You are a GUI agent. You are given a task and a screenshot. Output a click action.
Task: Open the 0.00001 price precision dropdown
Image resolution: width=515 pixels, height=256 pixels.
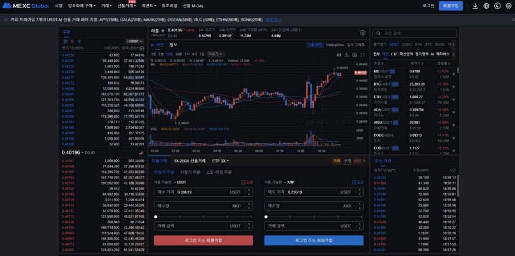click(135, 41)
